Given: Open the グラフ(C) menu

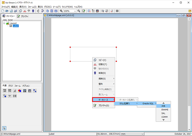Looking at the screenshot, I should (x=48, y=7).
